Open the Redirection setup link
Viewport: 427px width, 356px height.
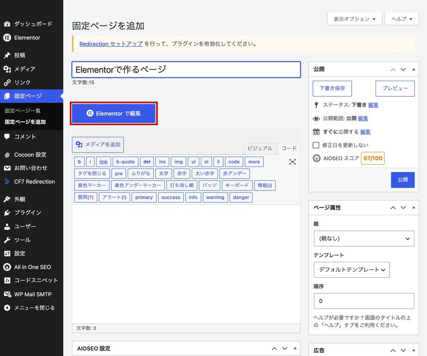111,44
